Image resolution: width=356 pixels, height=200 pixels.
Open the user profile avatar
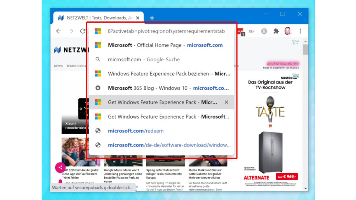[288, 31]
